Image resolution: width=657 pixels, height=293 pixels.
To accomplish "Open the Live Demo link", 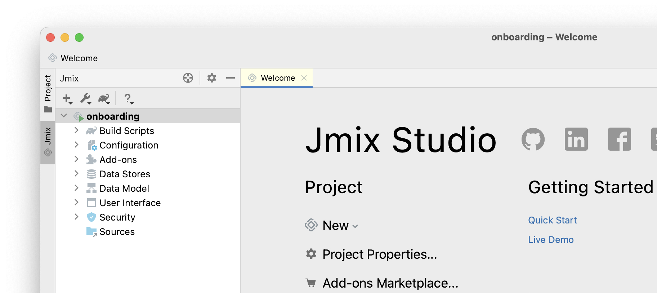I will (551, 240).
